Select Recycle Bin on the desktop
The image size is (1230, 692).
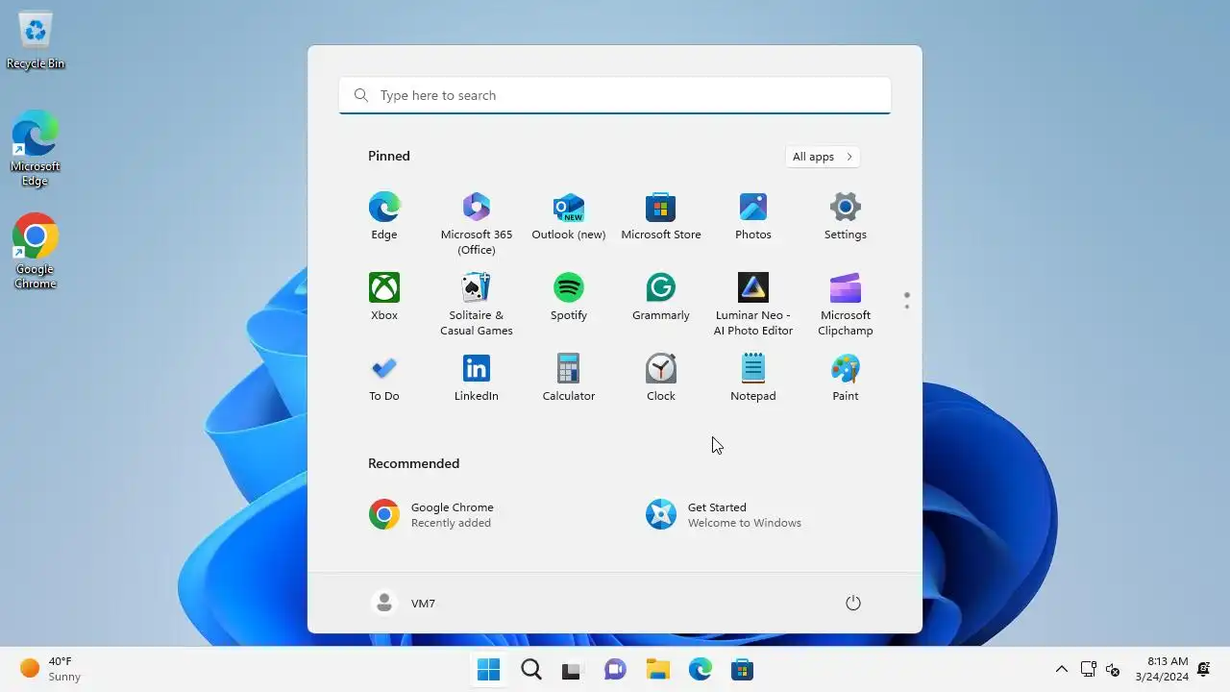pyautogui.click(x=36, y=40)
